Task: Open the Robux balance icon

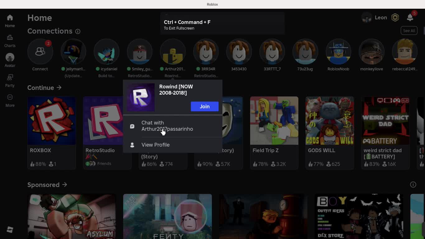Action: [395, 17]
